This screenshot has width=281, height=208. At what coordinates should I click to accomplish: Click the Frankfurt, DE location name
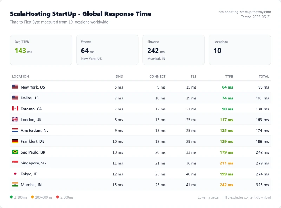click(x=32, y=141)
